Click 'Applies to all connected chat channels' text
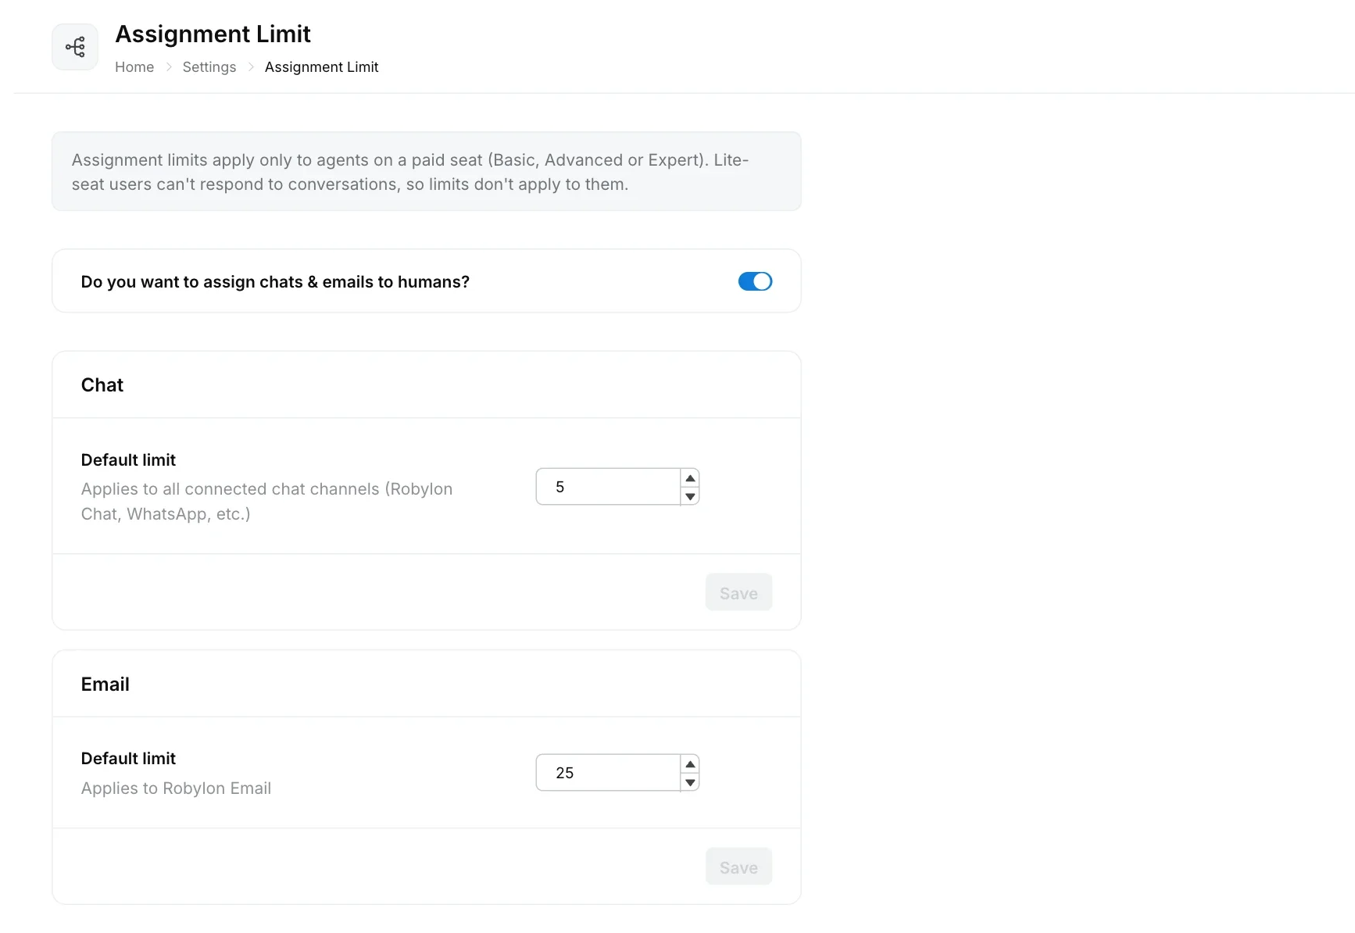This screenshot has width=1355, height=933. click(x=266, y=502)
